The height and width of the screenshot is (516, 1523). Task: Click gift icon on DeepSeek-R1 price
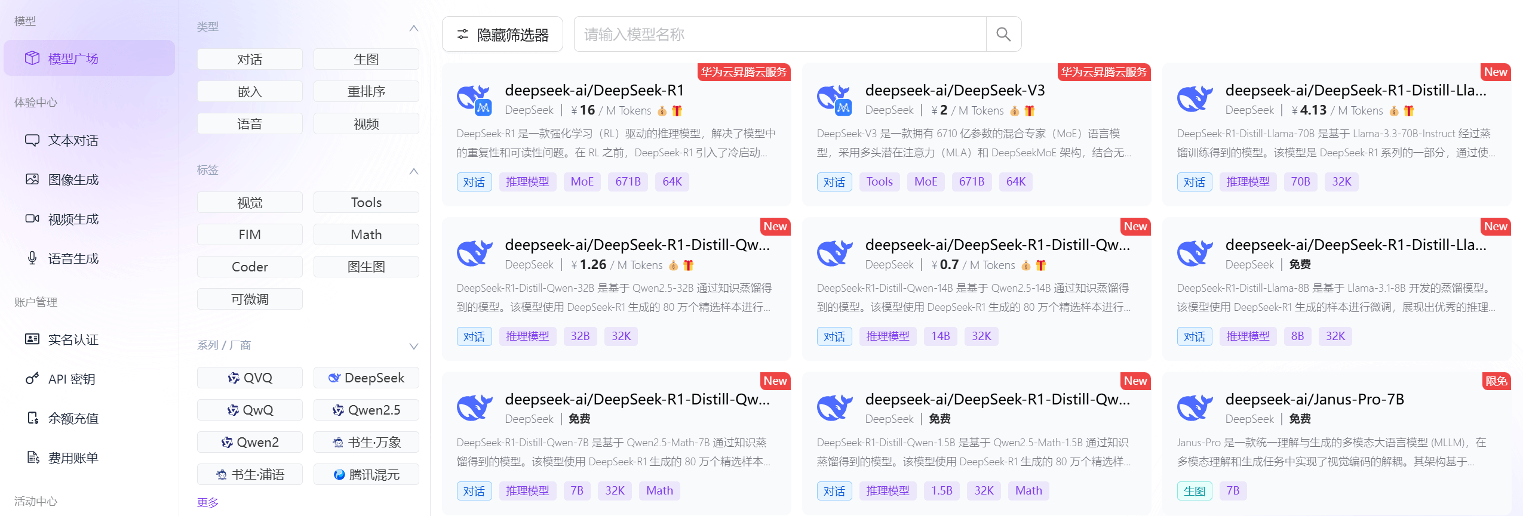[x=677, y=110]
